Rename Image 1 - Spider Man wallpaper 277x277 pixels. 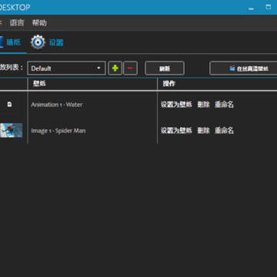224,131
